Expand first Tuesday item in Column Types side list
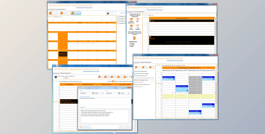 pyautogui.click(x=118, y=17)
